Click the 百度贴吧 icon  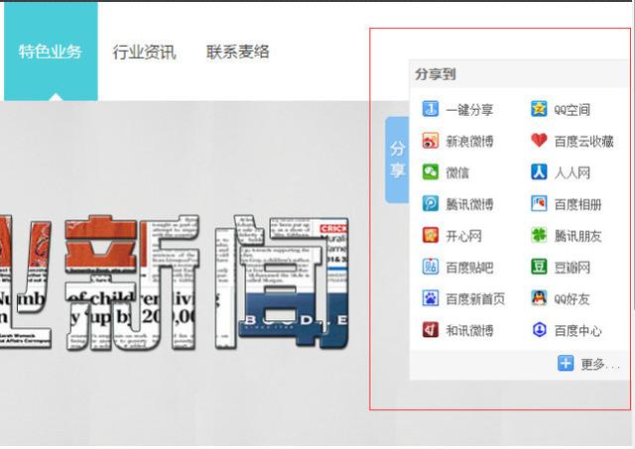tap(430, 267)
